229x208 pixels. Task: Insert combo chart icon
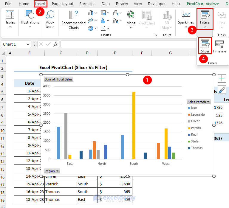coord(116,21)
